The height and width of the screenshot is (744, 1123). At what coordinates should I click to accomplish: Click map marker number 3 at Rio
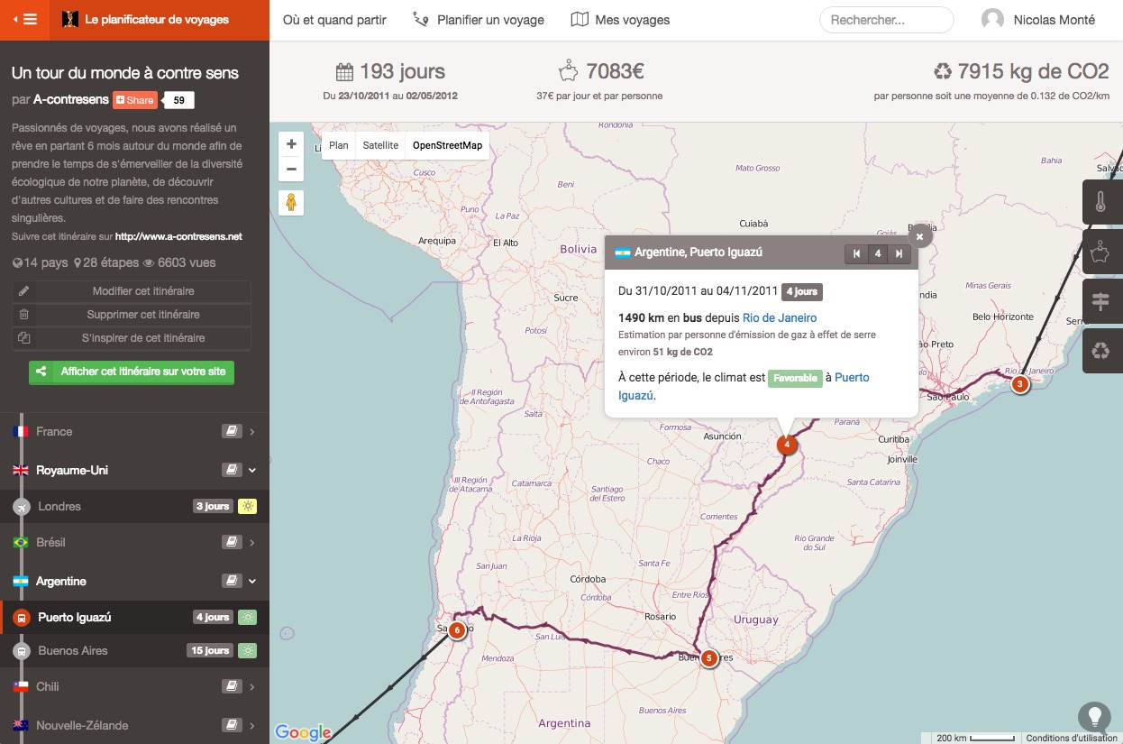(x=1019, y=385)
